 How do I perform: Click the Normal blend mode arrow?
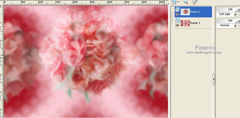pyautogui.click(x=235, y=26)
